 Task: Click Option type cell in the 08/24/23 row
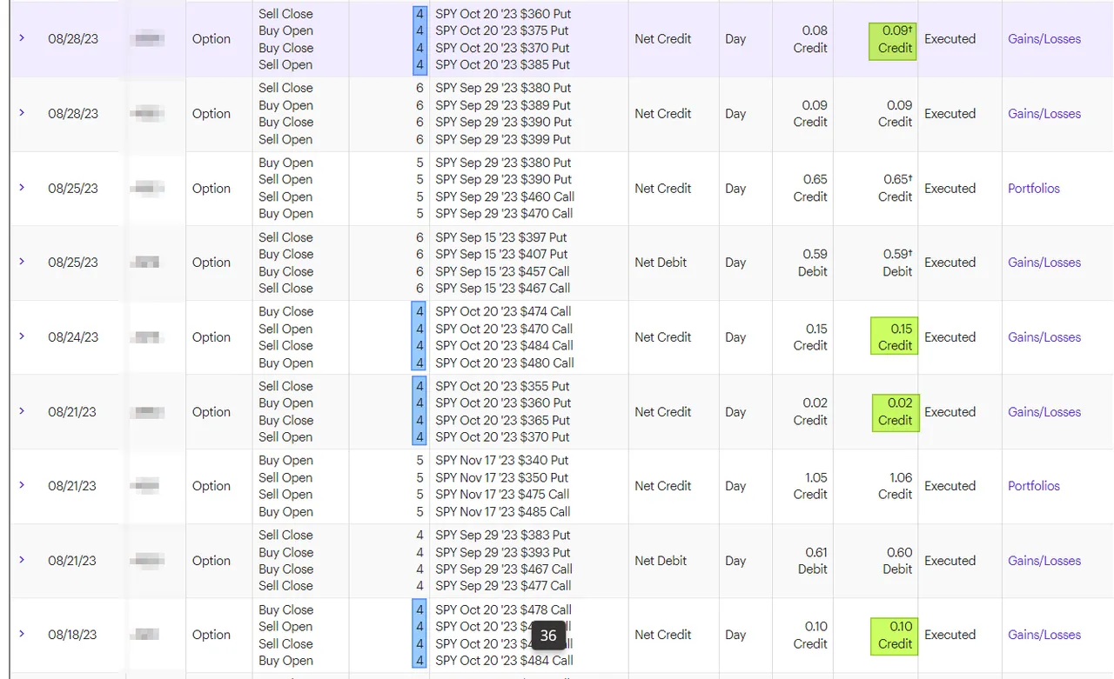211,337
